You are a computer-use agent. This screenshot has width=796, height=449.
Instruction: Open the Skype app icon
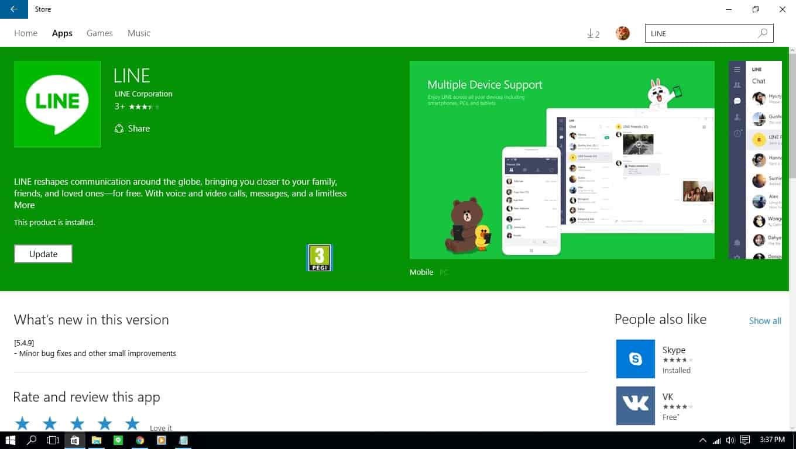(x=636, y=359)
